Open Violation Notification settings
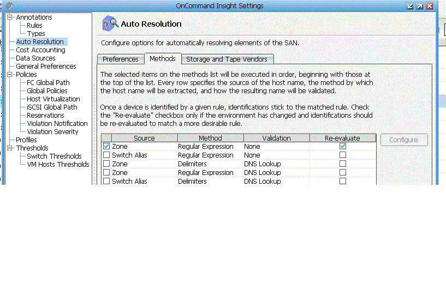Viewport: 446px width, 290px height. tap(57, 124)
